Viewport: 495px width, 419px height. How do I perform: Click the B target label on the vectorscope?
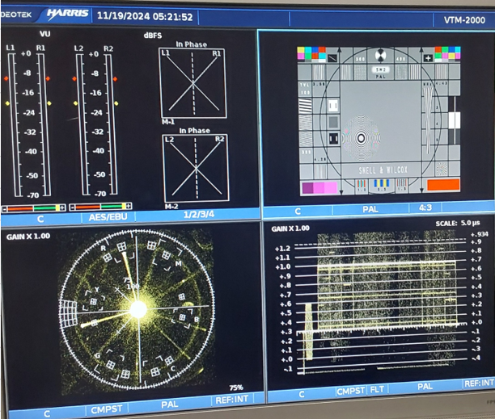tap(197, 320)
